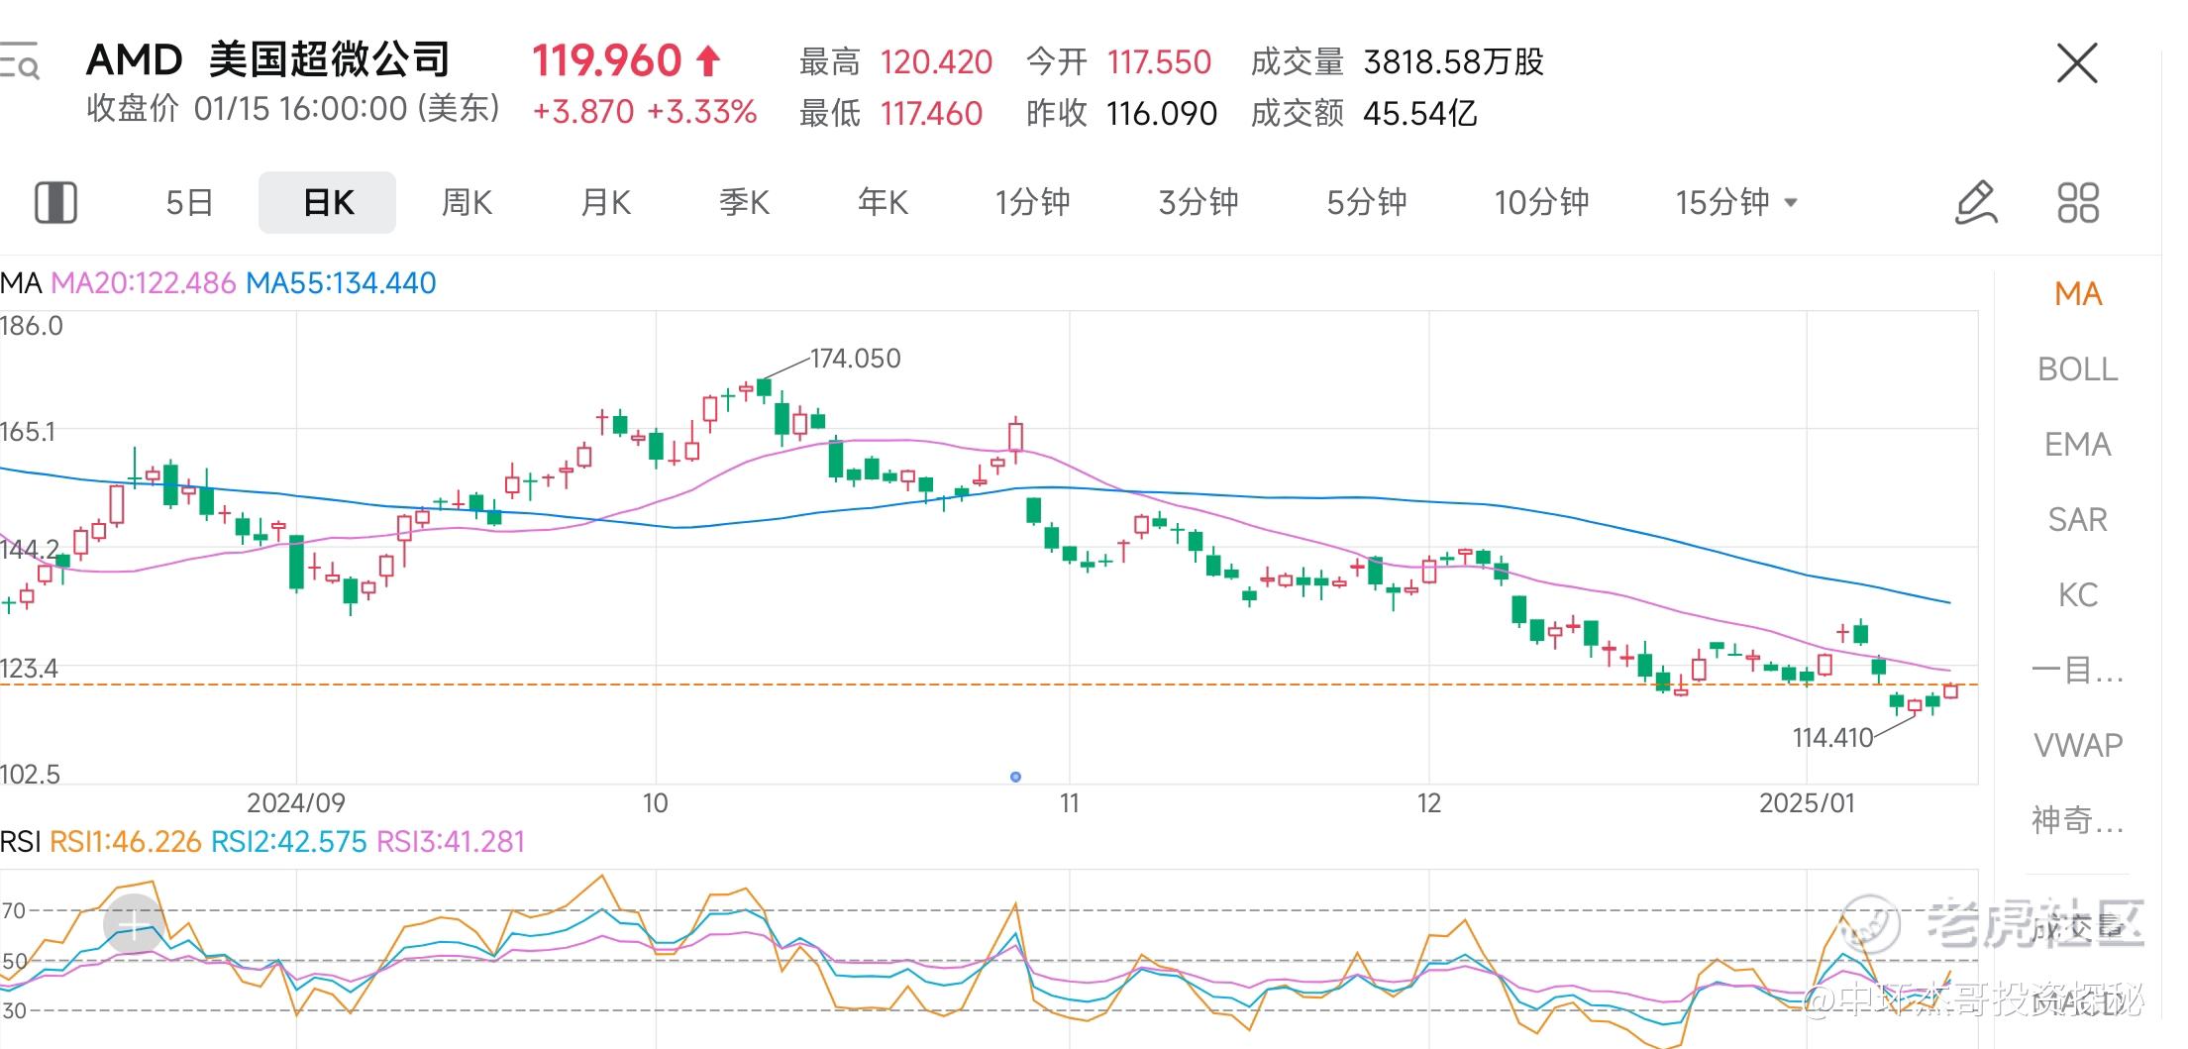Click the 165.1 price axis label
The height and width of the screenshot is (1049, 2188).
point(28,432)
